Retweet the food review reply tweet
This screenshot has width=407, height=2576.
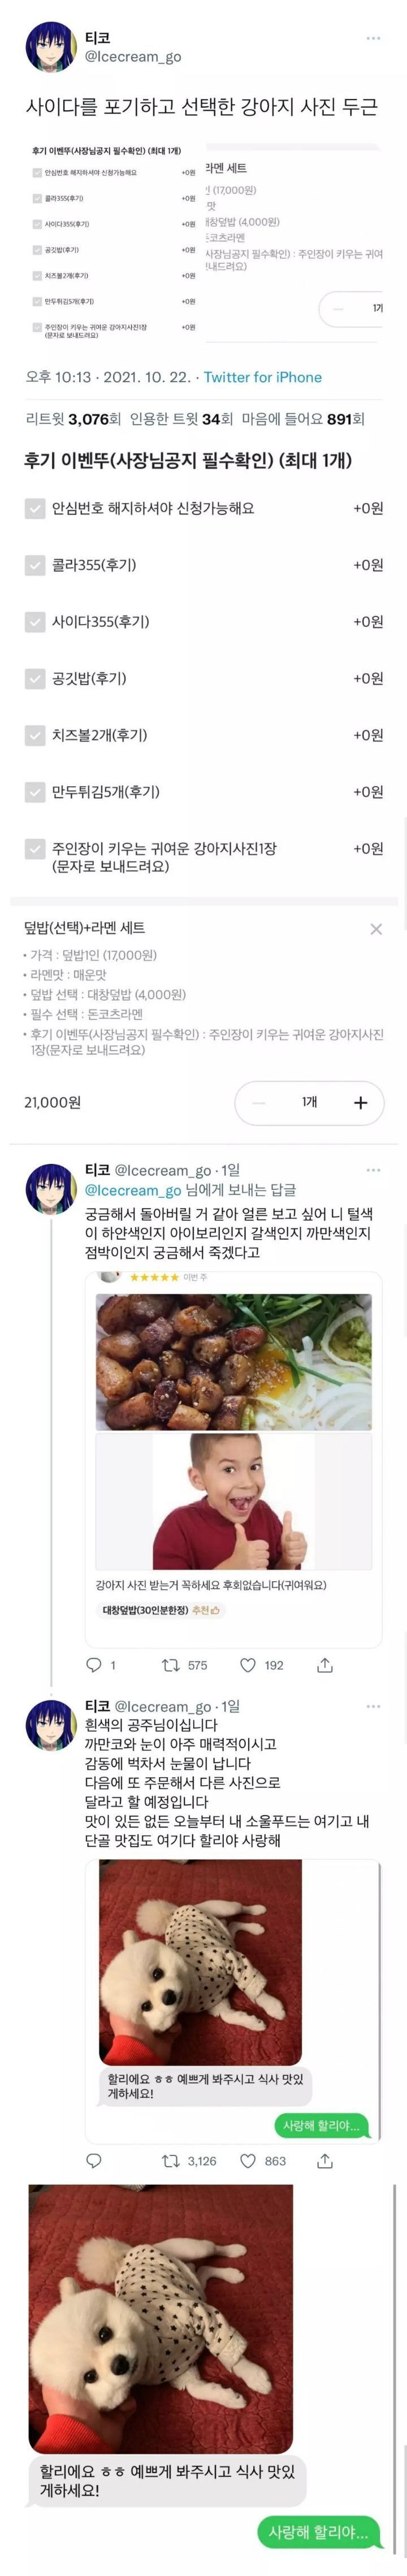click(171, 1664)
